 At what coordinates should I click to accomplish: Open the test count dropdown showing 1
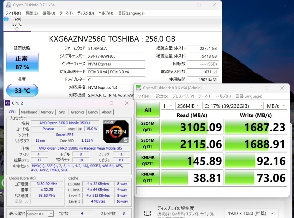pyautogui.click(x=167, y=106)
